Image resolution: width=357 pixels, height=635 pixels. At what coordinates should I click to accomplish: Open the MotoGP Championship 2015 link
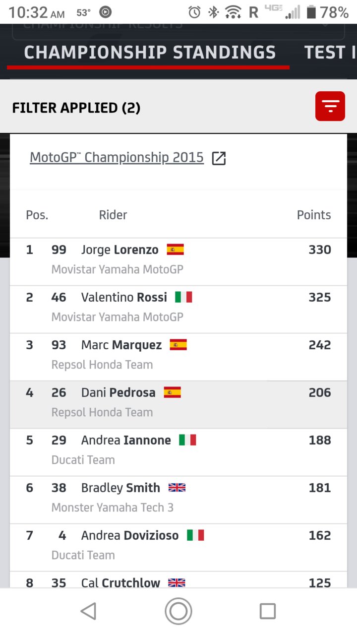click(117, 158)
